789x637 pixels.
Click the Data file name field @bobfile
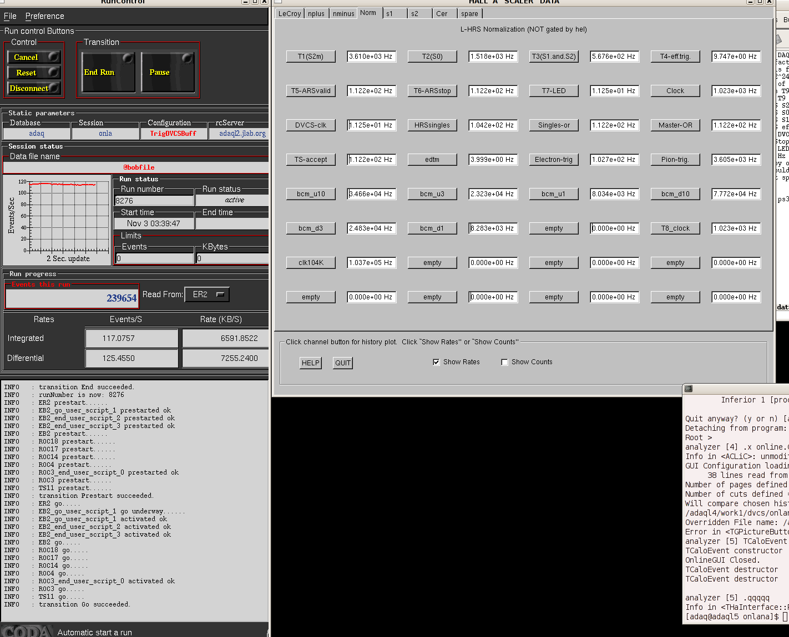tap(136, 167)
